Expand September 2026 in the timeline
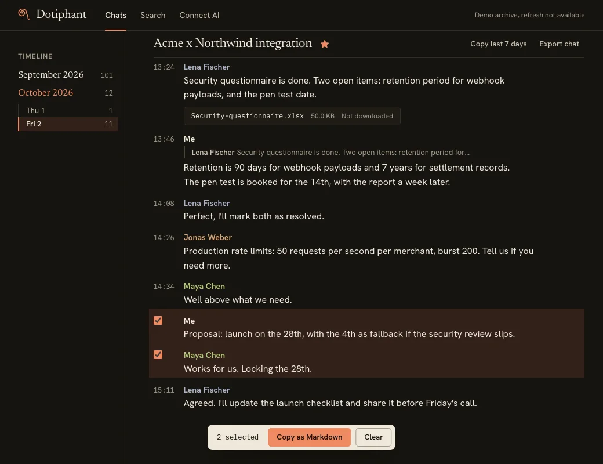The image size is (603, 464). [x=66, y=75]
